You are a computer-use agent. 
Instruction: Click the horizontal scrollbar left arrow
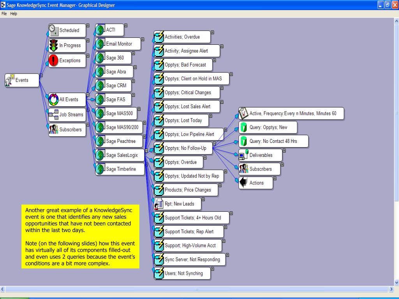tap(2, 289)
